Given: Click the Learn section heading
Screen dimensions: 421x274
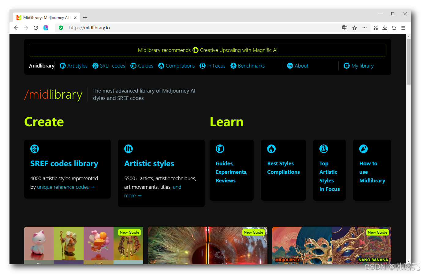Looking at the screenshot, I should [227, 122].
